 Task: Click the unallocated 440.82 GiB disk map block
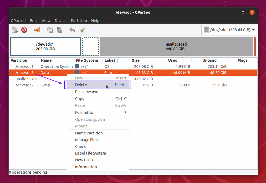coord(176,46)
